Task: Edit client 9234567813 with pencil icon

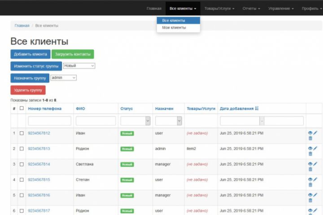Action: tap(315, 148)
